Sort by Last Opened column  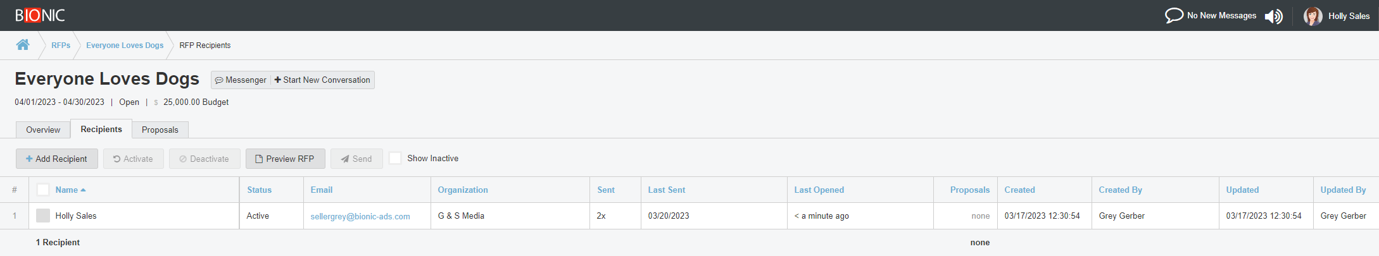819,190
